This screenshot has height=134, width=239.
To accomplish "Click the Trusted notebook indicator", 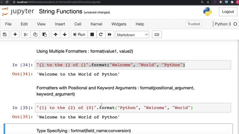I will pyautogui.click(x=194, y=24).
